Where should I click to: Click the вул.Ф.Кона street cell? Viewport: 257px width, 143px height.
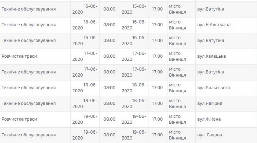[209, 119]
